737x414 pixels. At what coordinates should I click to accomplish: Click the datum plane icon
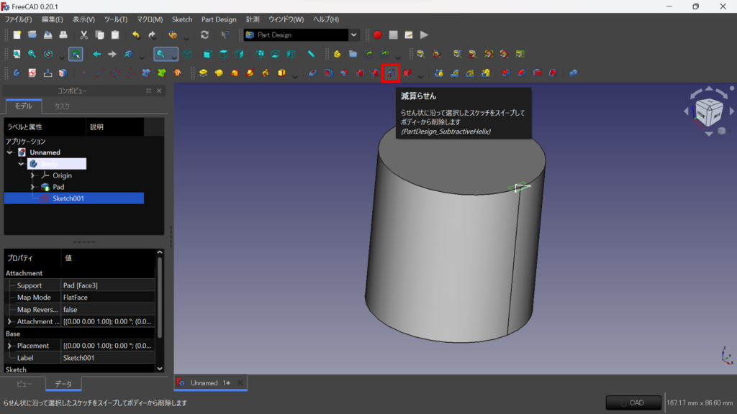(x=115, y=73)
